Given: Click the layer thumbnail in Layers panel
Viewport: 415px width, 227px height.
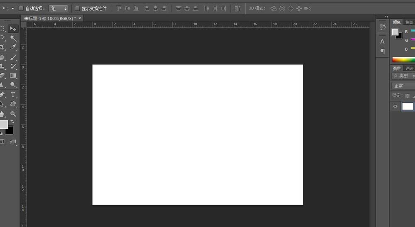Looking at the screenshot, I should coord(408,107).
